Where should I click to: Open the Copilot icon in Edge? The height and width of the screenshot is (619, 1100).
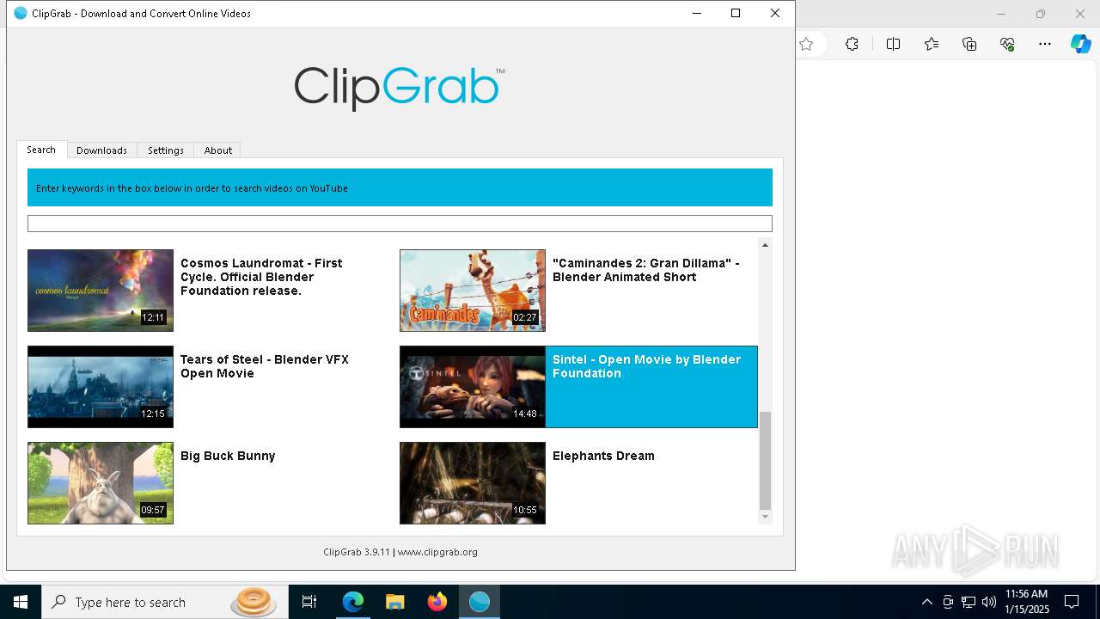pyautogui.click(x=1081, y=44)
